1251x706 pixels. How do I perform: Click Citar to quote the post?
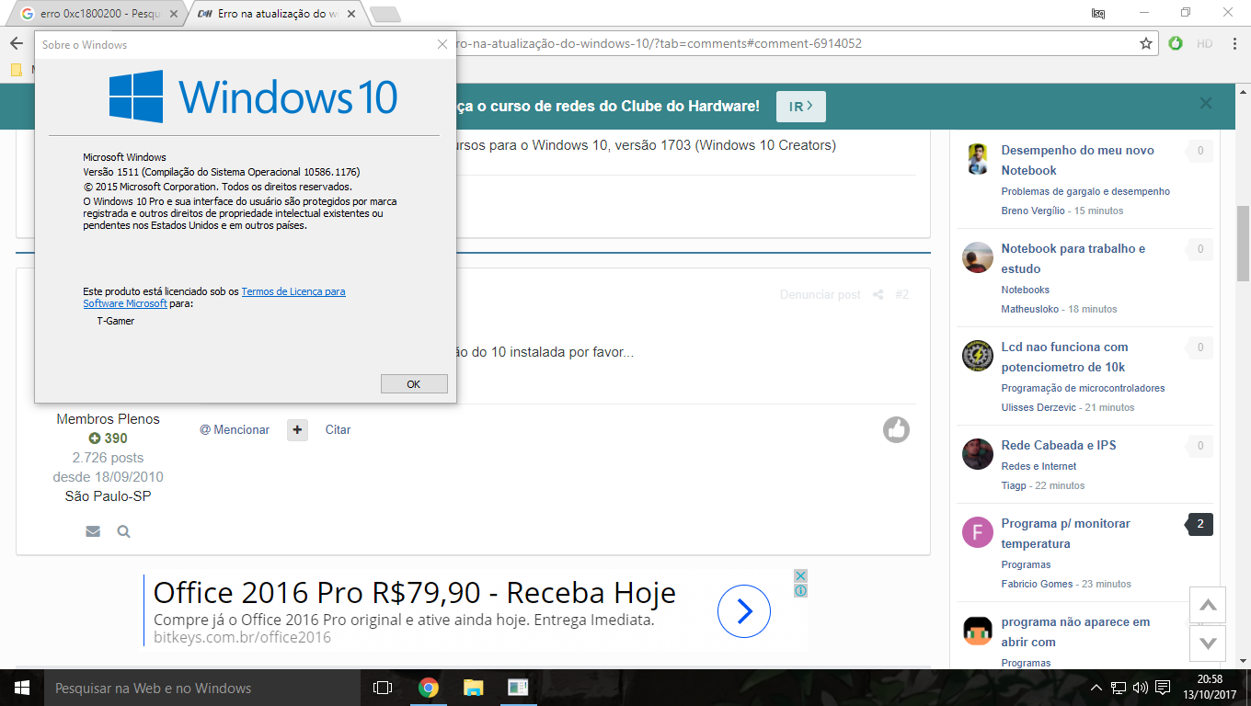point(338,430)
